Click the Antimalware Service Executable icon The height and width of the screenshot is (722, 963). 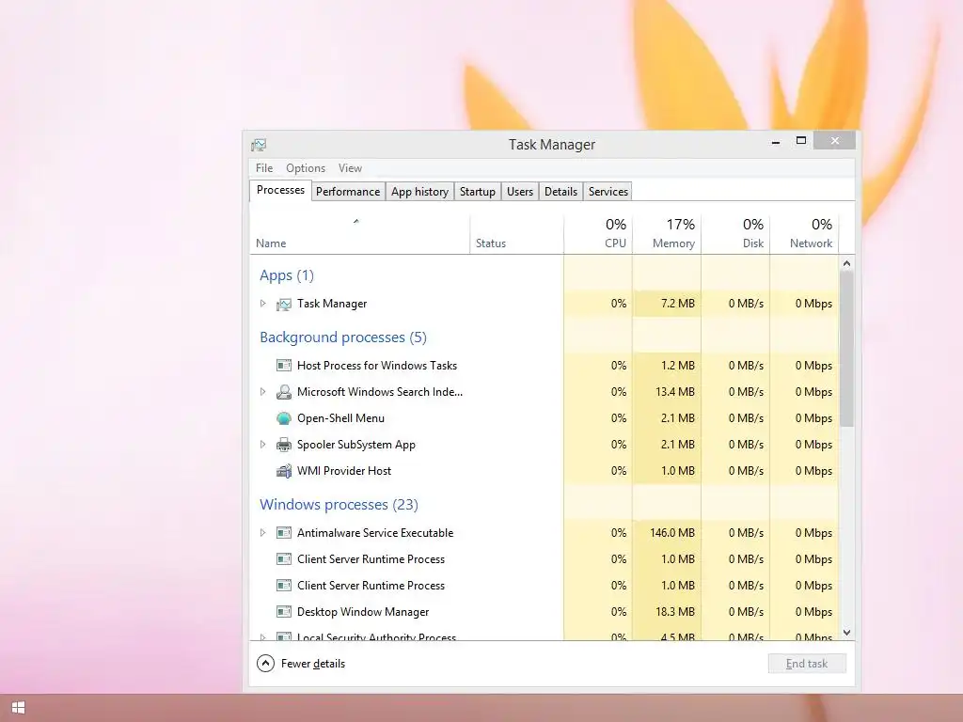(284, 533)
